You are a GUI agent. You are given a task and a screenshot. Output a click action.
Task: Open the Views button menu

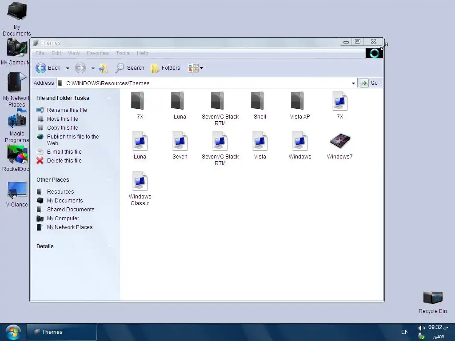click(x=196, y=68)
